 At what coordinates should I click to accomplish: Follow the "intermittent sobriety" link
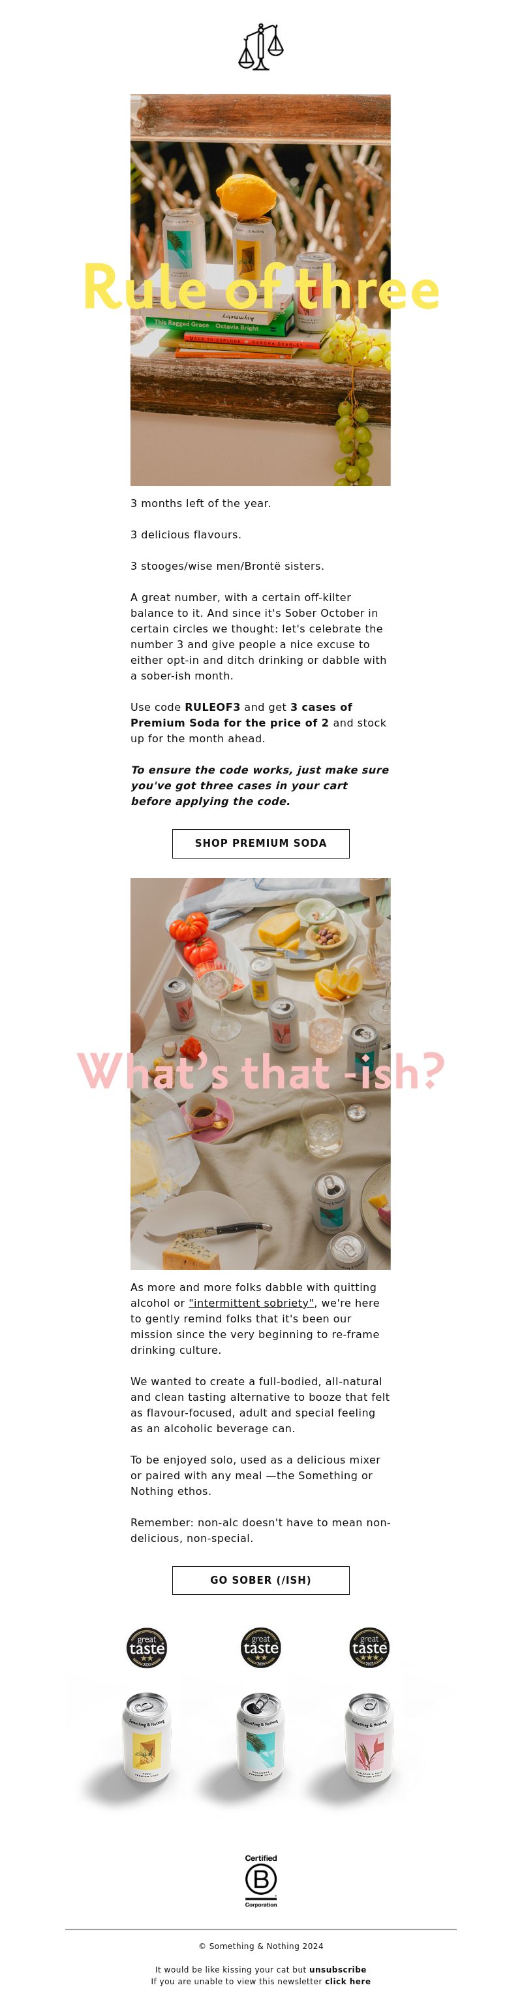(251, 1303)
